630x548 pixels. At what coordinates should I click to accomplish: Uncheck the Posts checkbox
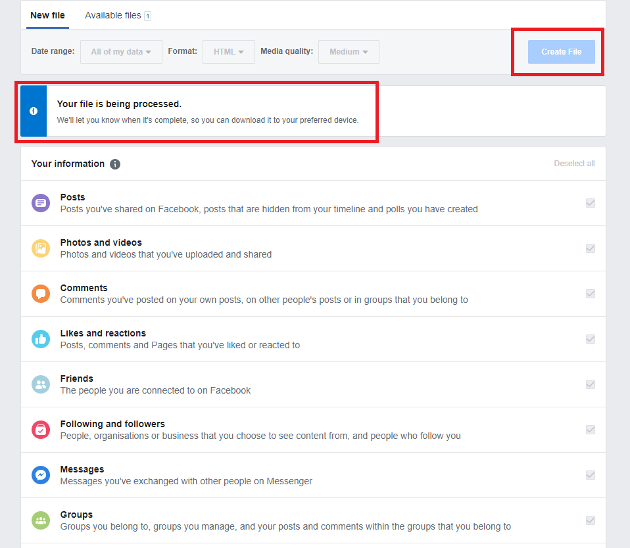pyautogui.click(x=590, y=203)
